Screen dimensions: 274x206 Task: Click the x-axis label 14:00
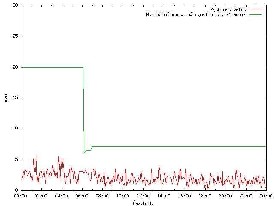pyautogui.click(x=164, y=196)
